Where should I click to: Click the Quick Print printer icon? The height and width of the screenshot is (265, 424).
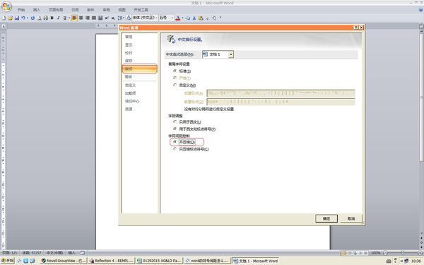pyautogui.click(x=46, y=18)
